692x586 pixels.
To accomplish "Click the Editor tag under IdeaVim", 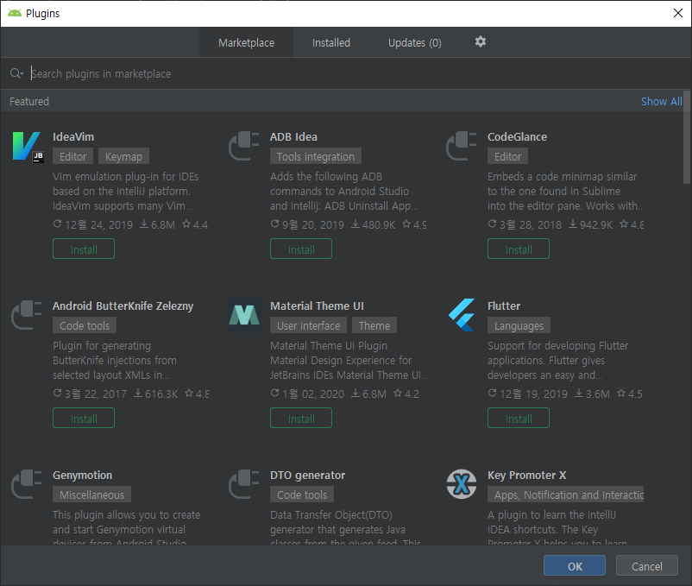I will click(72, 156).
